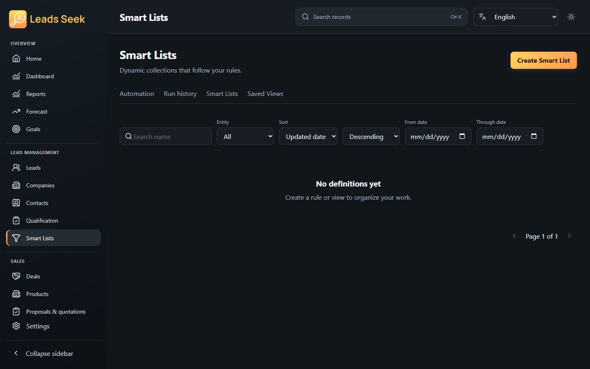The width and height of the screenshot is (590, 369).
Task: Click the Ctrl K shortcut hint
Action: point(456,17)
